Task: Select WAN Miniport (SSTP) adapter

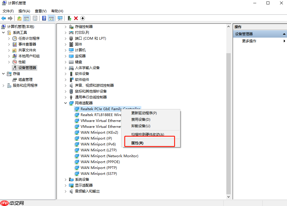Action: click(99, 174)
